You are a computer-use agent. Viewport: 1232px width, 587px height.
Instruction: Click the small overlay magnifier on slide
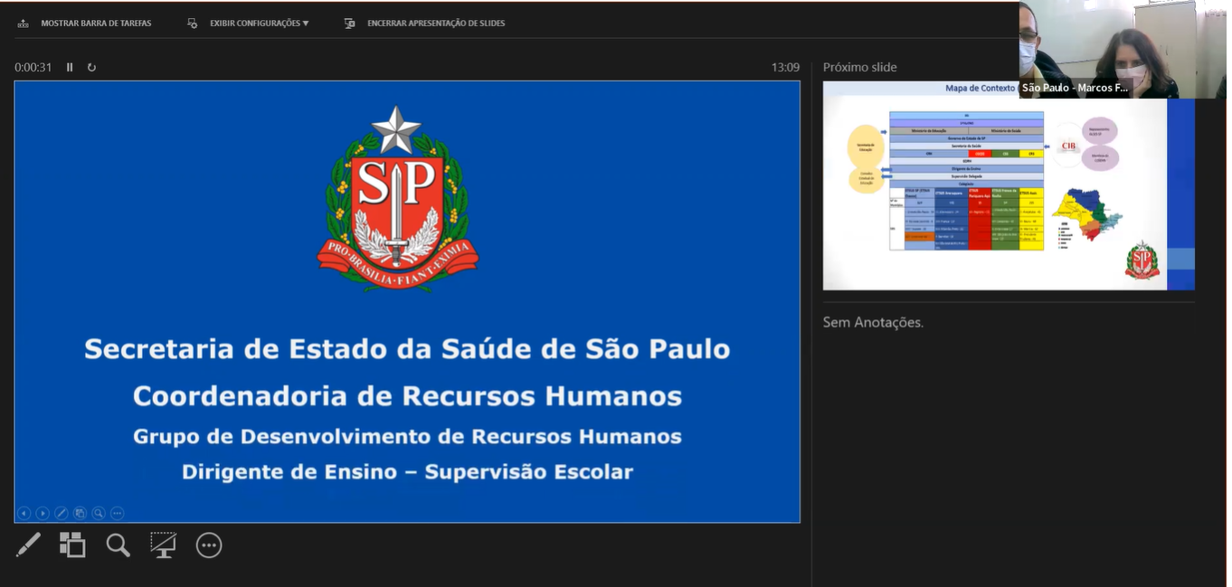coord(99,513)
